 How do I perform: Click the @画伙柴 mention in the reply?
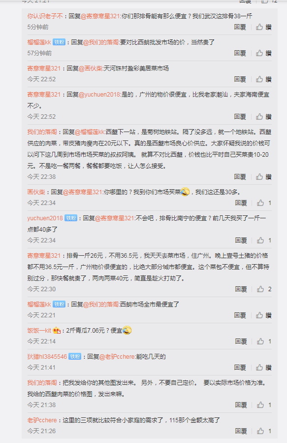(90, 68)
